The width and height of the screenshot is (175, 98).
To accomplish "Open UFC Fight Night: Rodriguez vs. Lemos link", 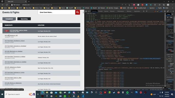I will [14, 72].
